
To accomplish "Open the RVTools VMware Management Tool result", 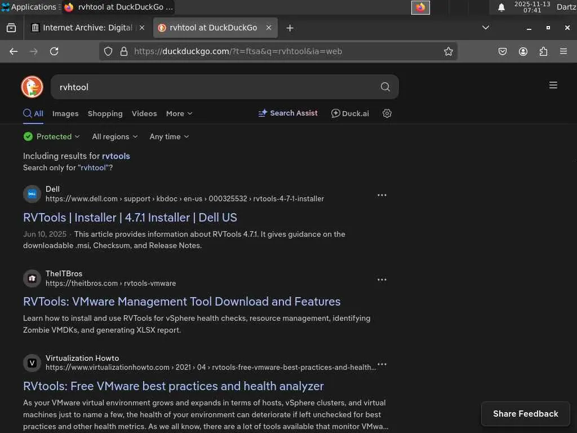I will pyautogui.click(x=182, y=302).
